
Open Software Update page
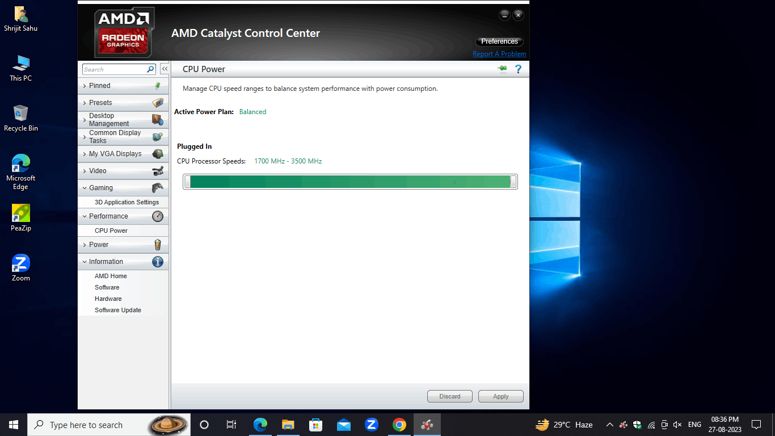pos(118,310)
